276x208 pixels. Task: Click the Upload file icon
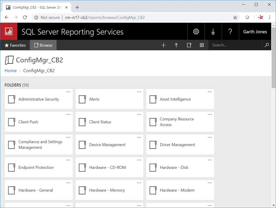click(x=176, y=45)
